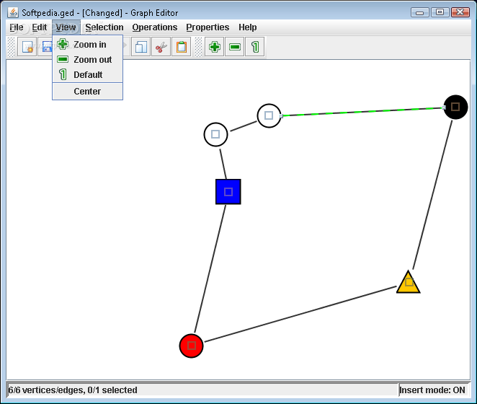Click the edge between red circle and yellow triangle
Viewport: 477px width, 404px height.
[x=300, y=314]
